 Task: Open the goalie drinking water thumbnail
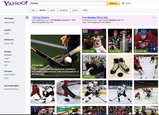[94, 66]
